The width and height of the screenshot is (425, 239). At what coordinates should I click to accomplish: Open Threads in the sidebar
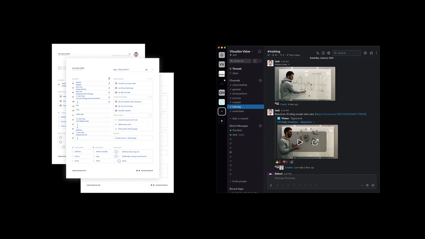click(x=237, y=69)
